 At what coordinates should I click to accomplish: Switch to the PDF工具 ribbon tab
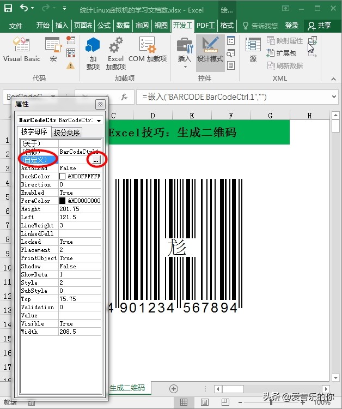[205, 25]
